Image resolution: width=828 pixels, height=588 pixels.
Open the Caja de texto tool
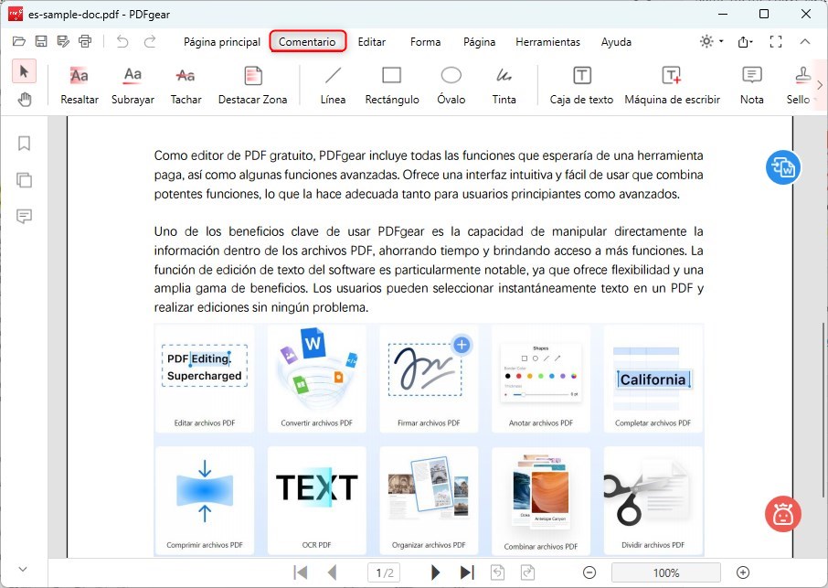tap(581, 82)
